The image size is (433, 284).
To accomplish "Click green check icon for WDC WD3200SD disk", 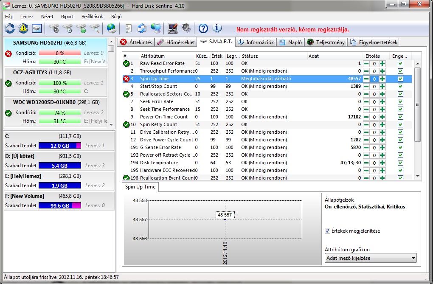I will click(x=8, y=113).
